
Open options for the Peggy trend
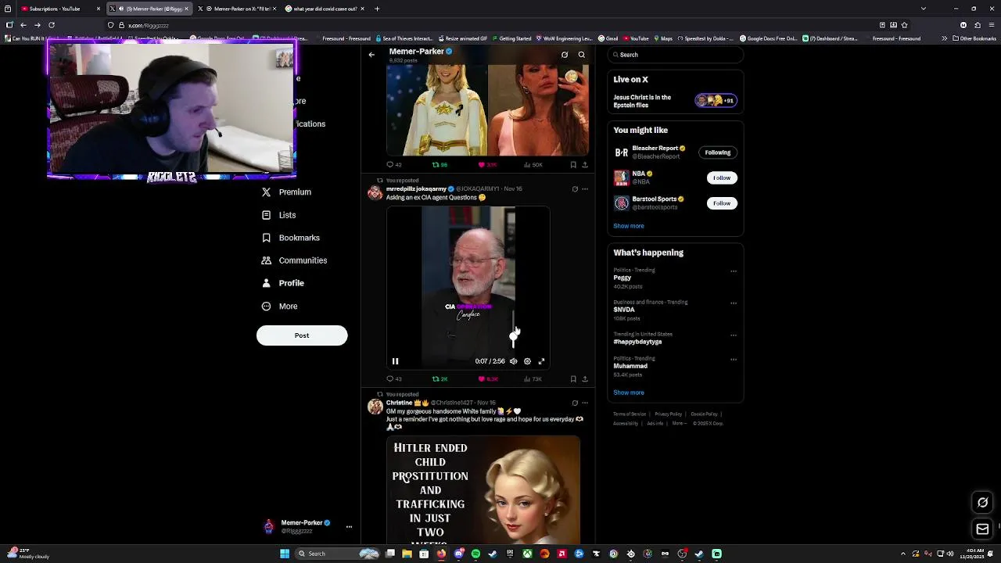(734, 271)
